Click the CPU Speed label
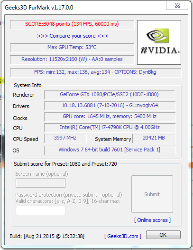The image size is (193, 250). pyautogui.click(x=26, y=139)
